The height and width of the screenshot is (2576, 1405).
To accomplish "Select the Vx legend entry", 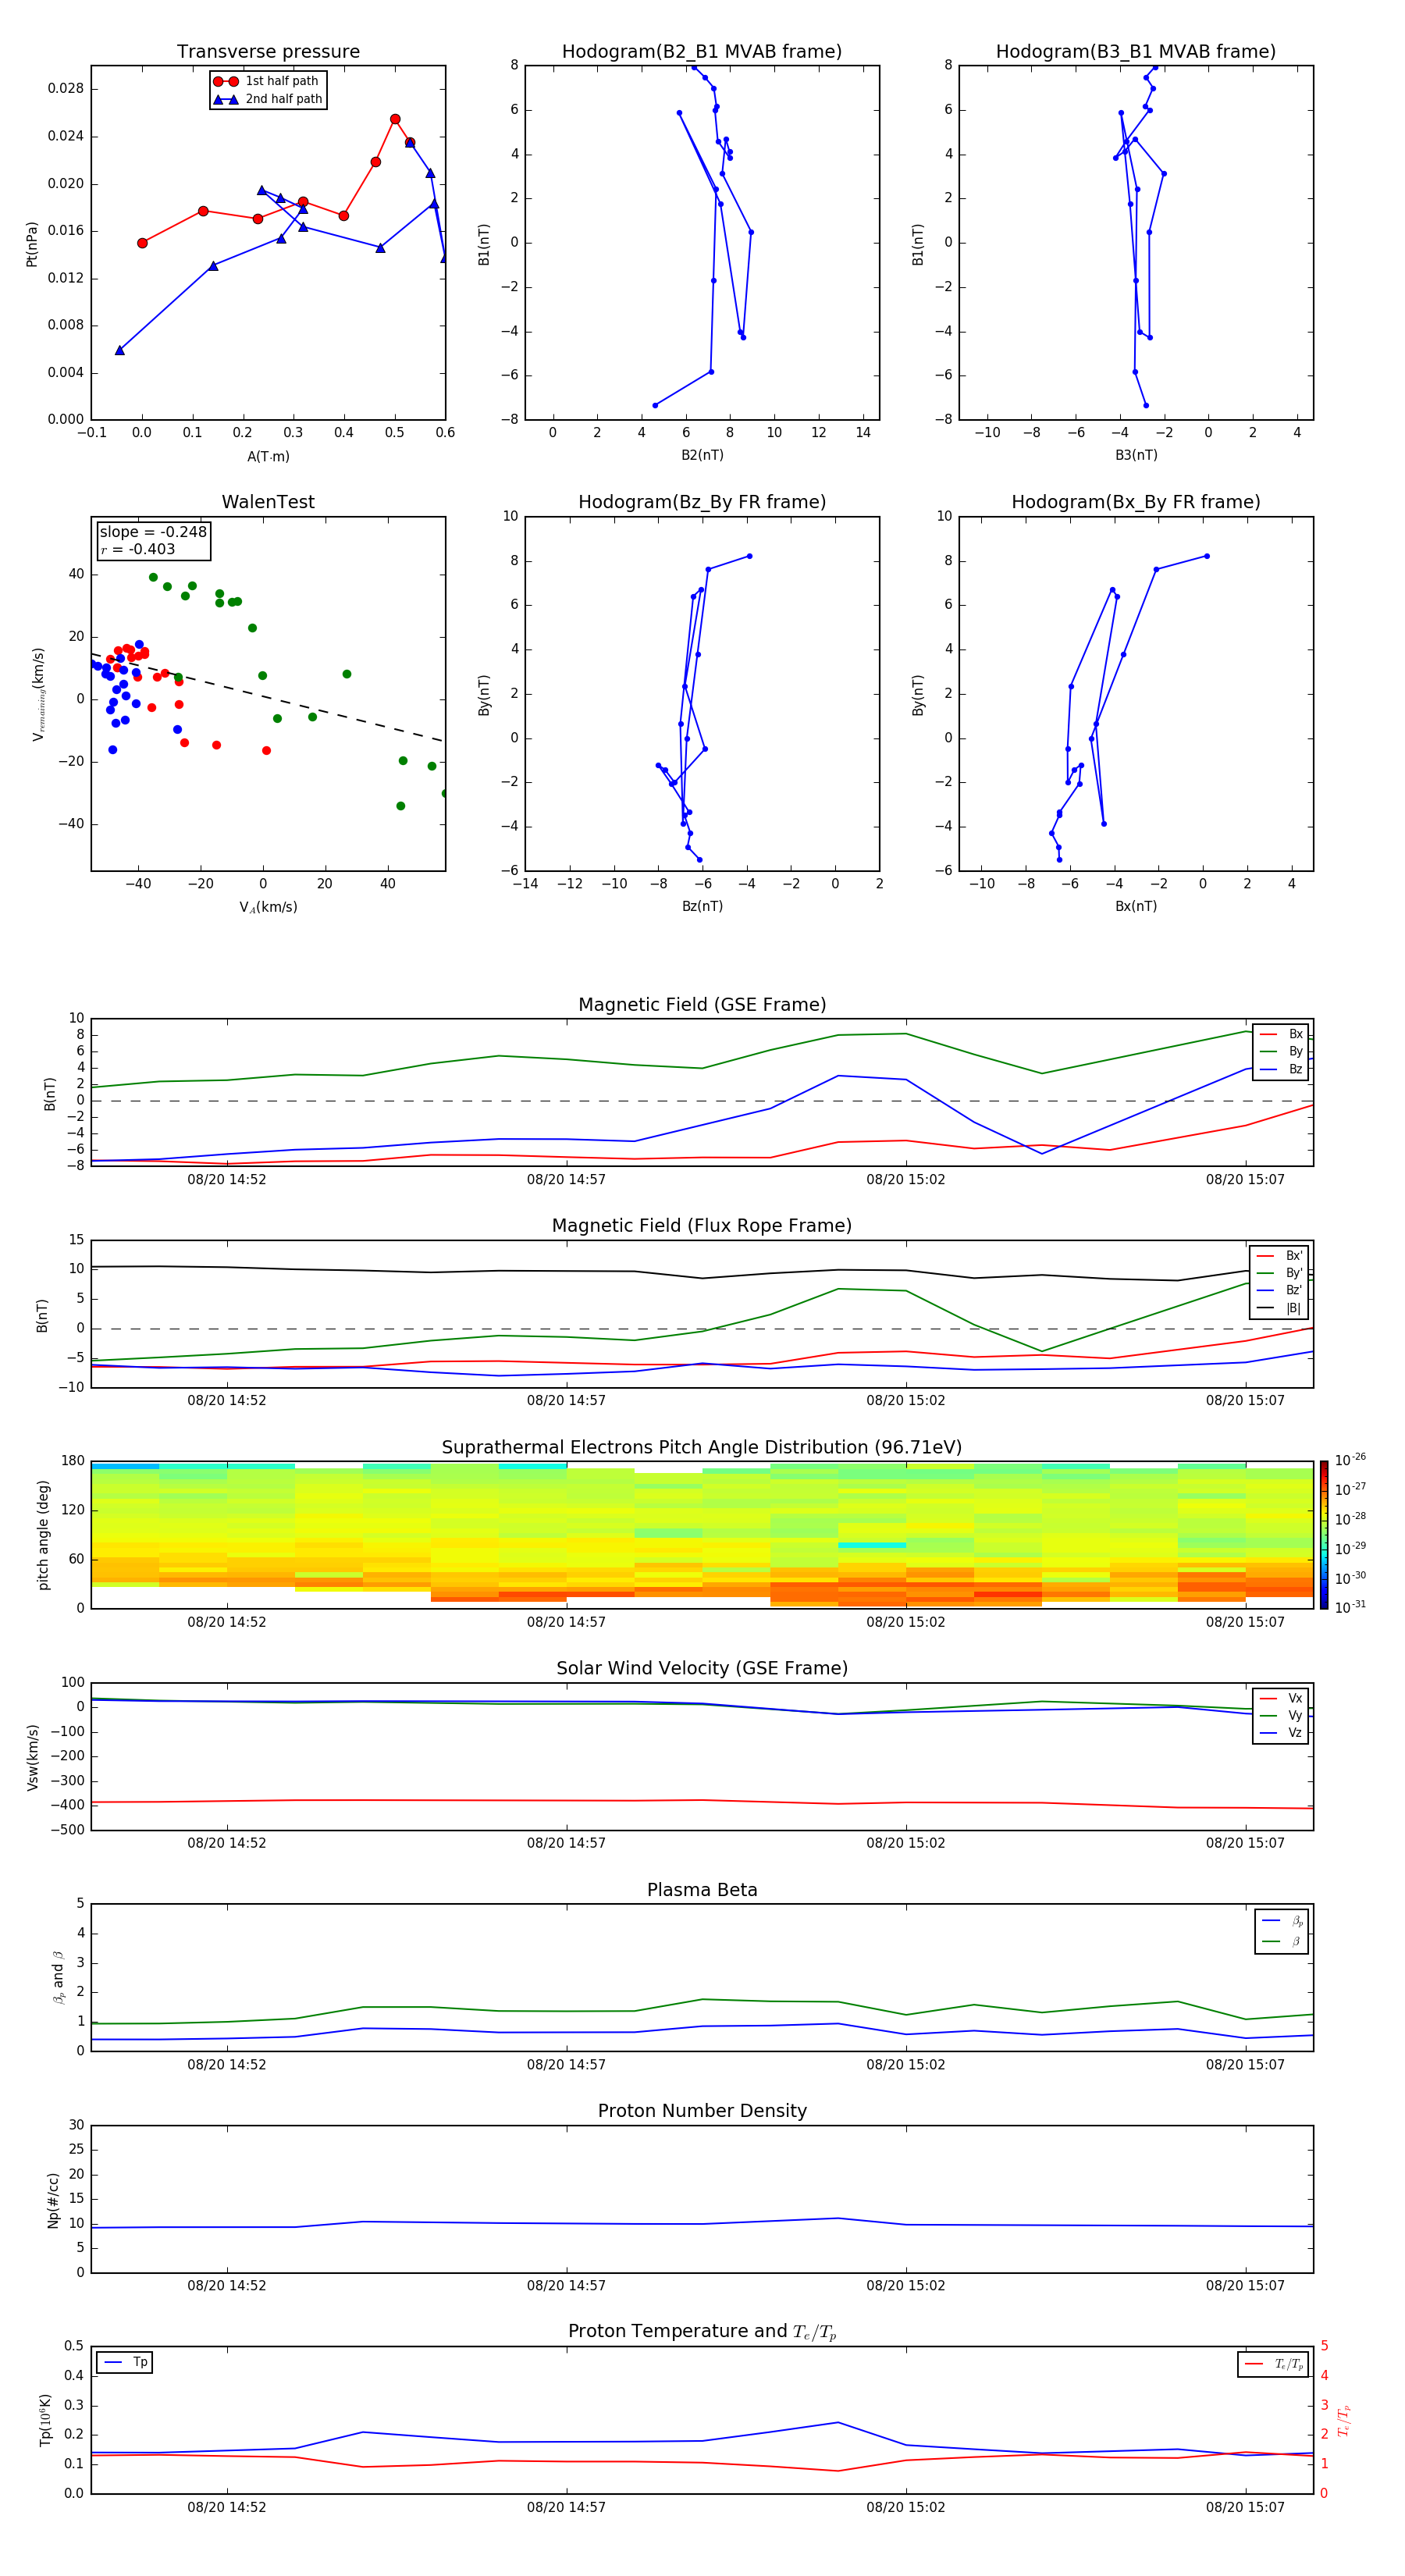I will pyautogui.click(x=1282, y=1698).
